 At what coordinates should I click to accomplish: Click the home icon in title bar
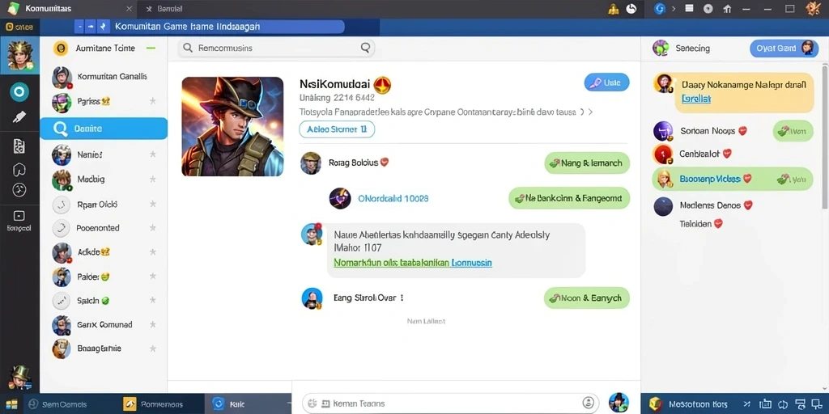pyautogui.click(x=728, y=8)
